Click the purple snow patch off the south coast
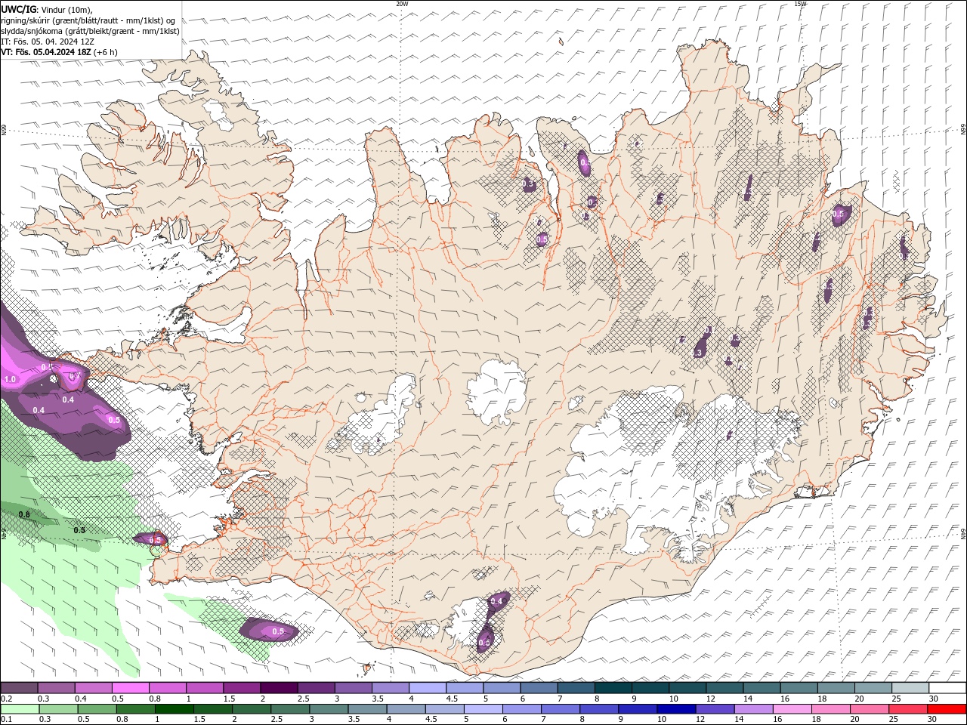This screenshot has width=967, height=725. (269, 630)
